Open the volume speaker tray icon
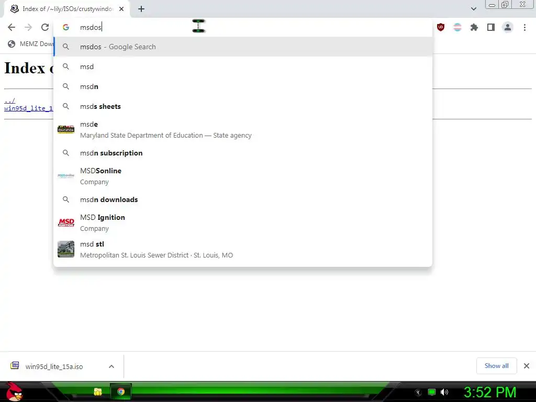 (444, 392)
